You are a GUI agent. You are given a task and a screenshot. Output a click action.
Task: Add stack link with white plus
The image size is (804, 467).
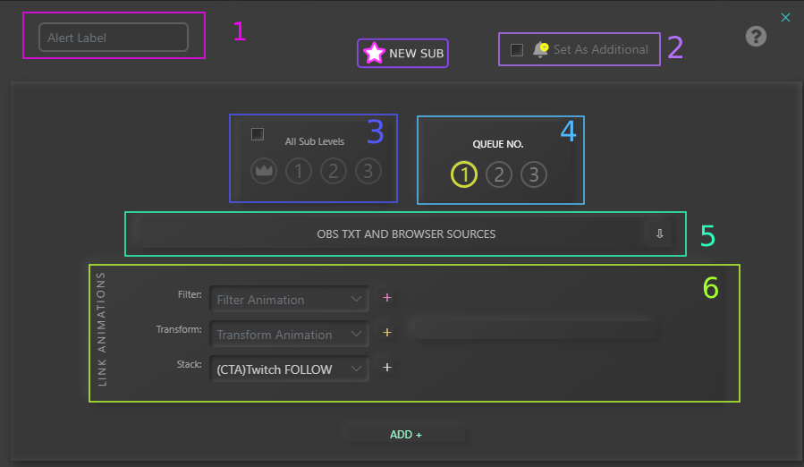point(387,367)
